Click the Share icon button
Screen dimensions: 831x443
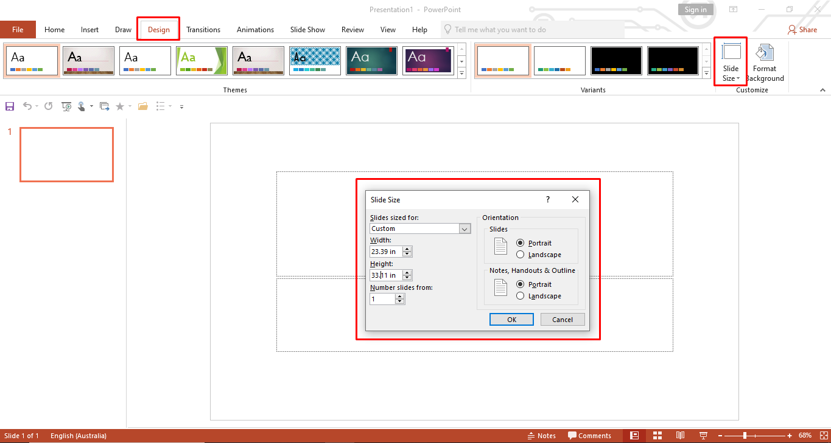(802, 29)
